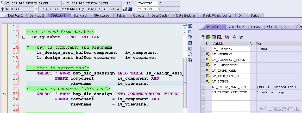Click the ZLABEL value cell
This screenshot has height=113, width=302.
tap(279, 49)
